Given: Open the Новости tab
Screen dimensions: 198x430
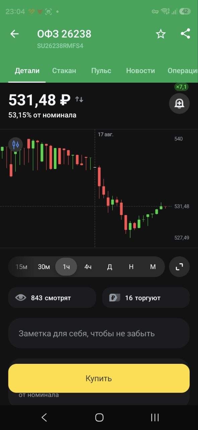Looking at the screenshot, I should coord(140,71).
